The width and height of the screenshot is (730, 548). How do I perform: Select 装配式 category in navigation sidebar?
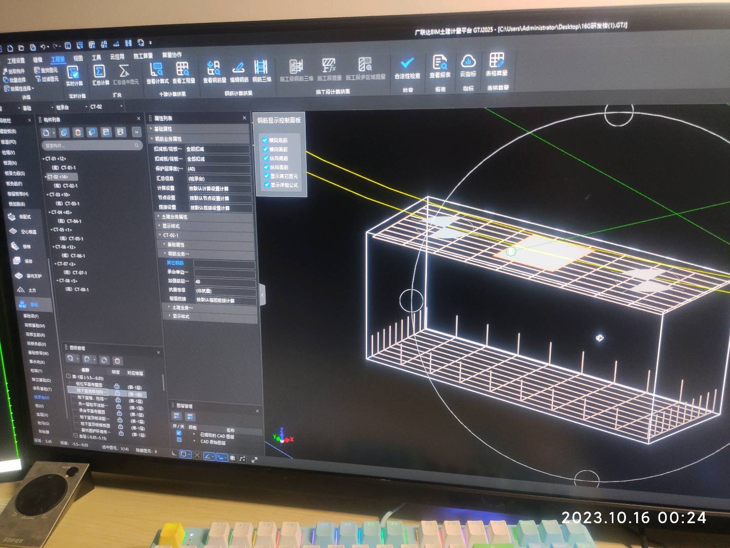coord(20,217)
